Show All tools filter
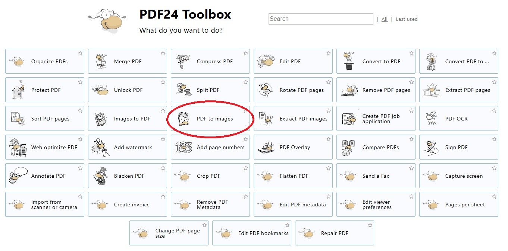Viewport: 508px width, 251px height. coord(385,19)
